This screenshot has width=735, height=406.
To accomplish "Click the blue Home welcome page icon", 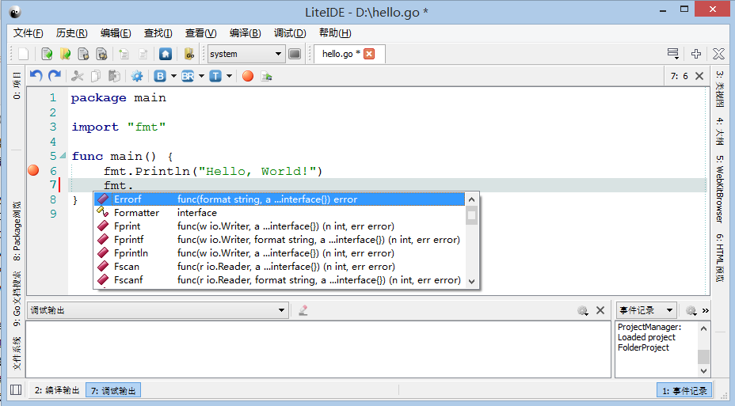I will click(165, 54).
